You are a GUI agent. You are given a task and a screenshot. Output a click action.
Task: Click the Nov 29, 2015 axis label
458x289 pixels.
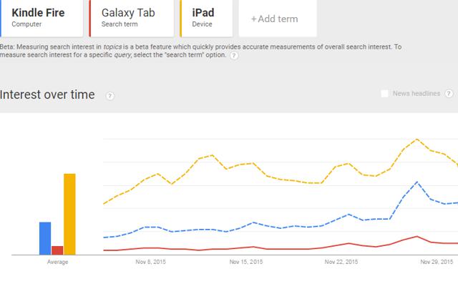pyautogui.click(x=437, y=262)
